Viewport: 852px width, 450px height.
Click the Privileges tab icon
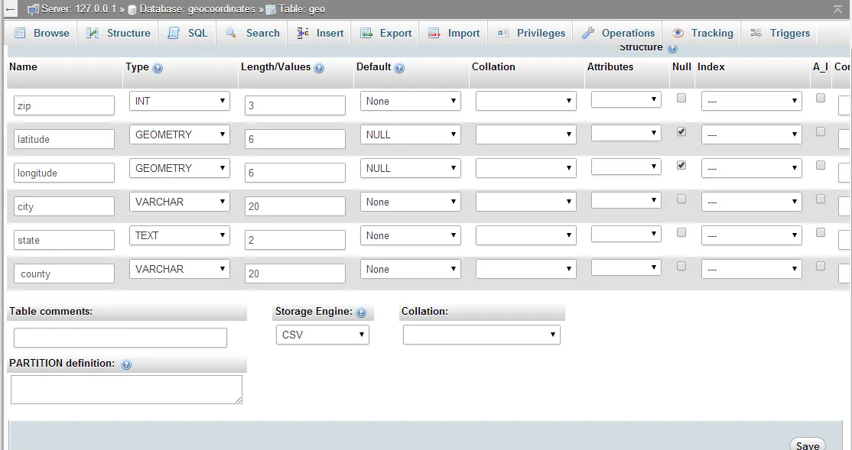(x=503, y=33)
